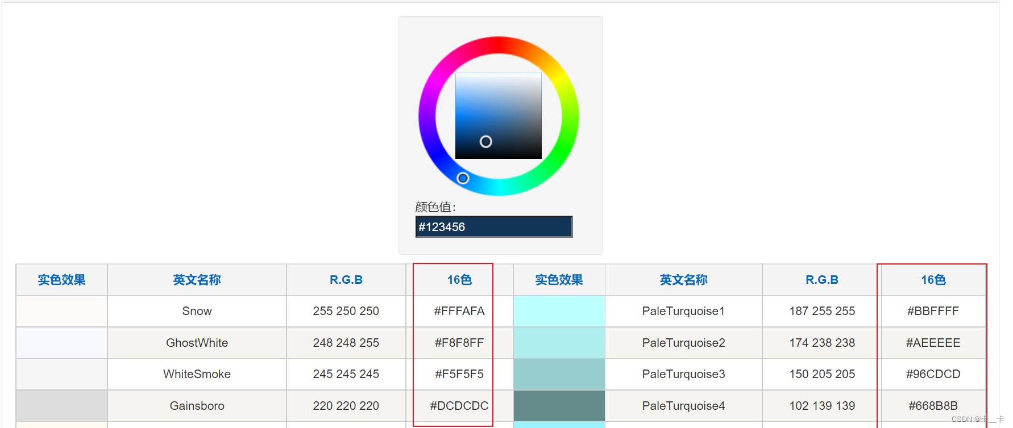Click RGB value '255 250 250'
Image resolution: width=1013 pixels, height=428 pixels.
point(346,311)
